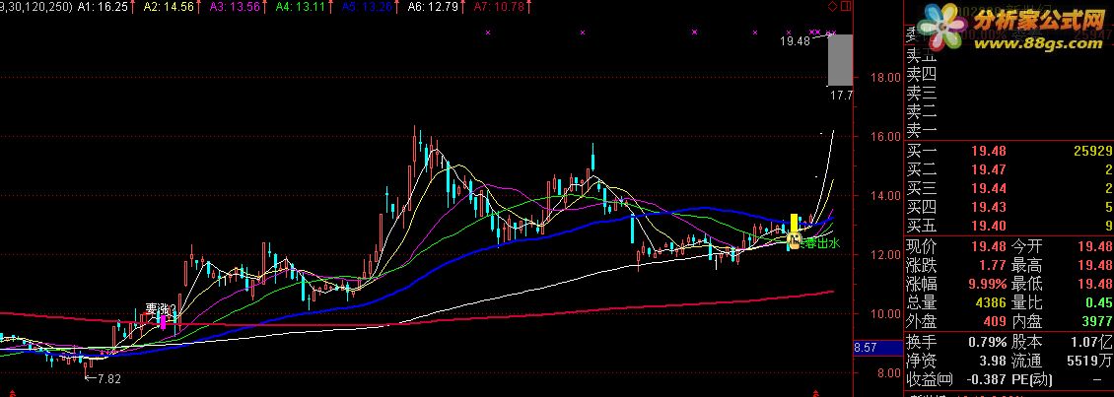Click the 买五 volume 9
1114x397 pixels.
point(1108,227)
